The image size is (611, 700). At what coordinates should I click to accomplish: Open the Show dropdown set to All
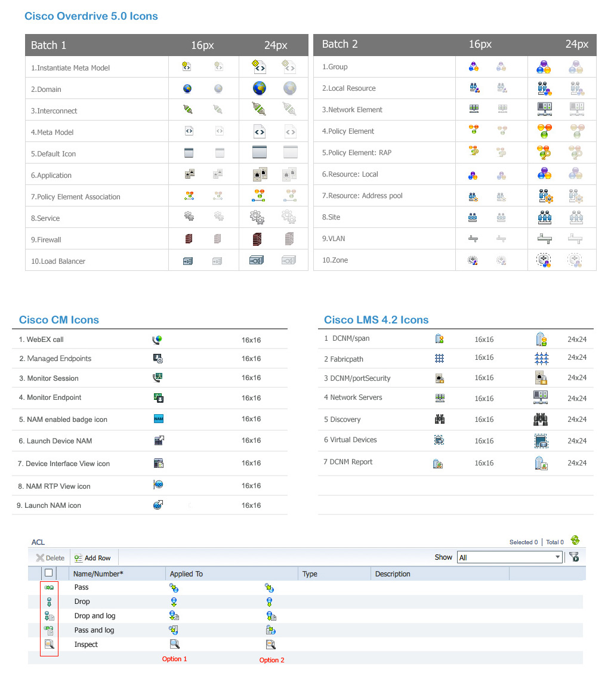(x=510, y=557)
